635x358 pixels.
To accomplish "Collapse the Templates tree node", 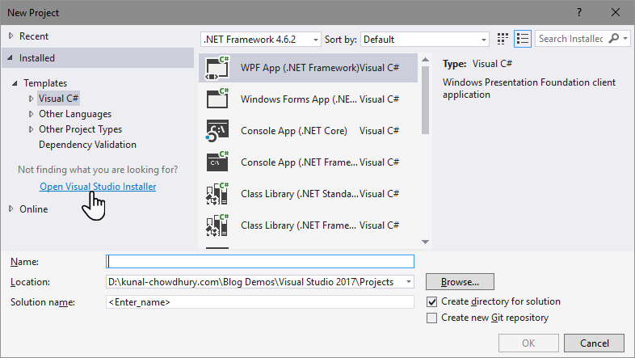I will [x=15, y=83].
